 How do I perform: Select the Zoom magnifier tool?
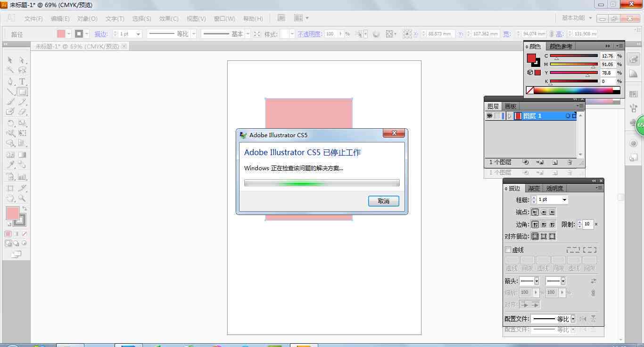click(x=22, y=199)
